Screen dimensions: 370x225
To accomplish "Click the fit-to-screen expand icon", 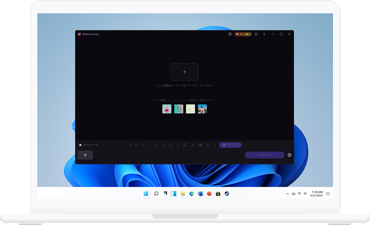I will [x=143, y=145].
